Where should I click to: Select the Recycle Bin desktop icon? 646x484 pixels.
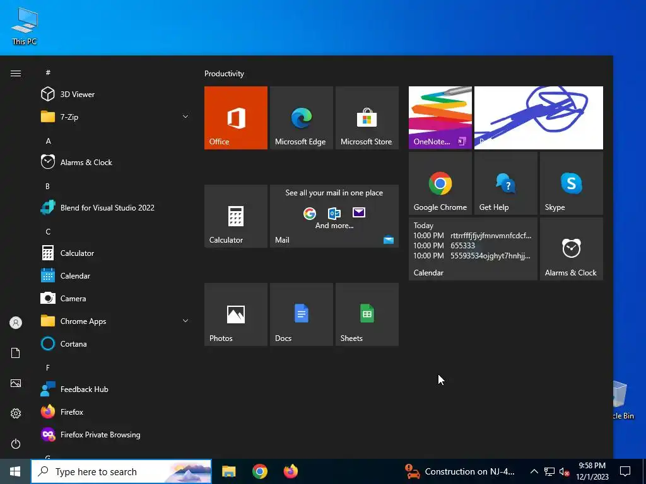point(623,400)
